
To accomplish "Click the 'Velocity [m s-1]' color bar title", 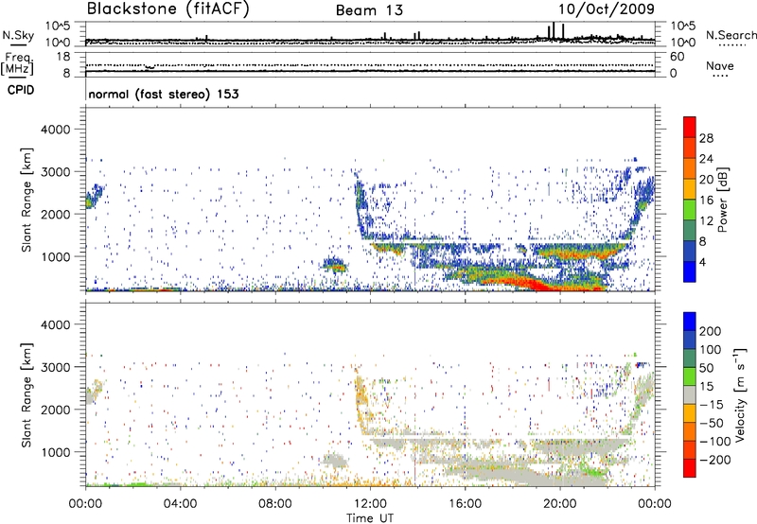I will [741, 394].
